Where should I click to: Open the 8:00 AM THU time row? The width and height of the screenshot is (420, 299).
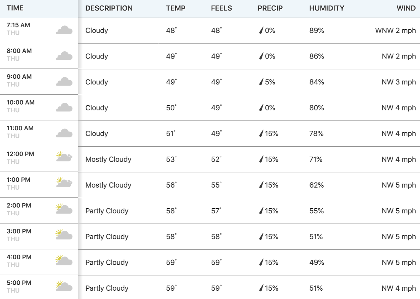39,56
